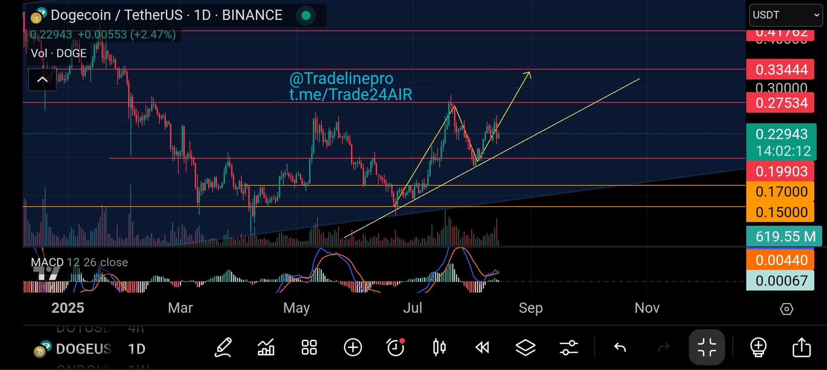Image resolution: width=827 pixels, height=370 pixels.
Task: Tap the 0.00067 histogram value label
Action: pos(780,280)
